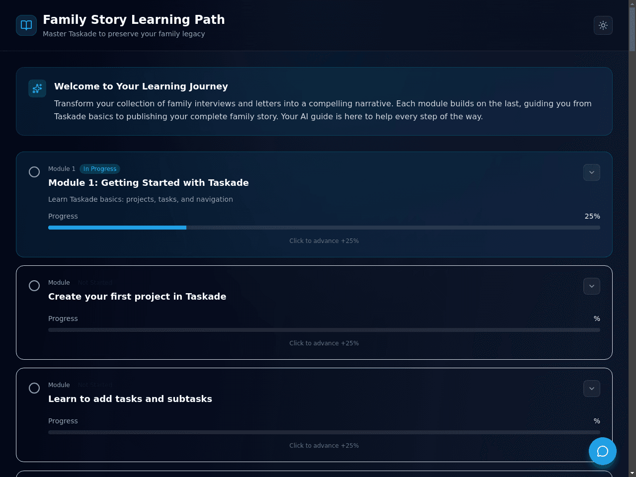This screenshot has height=477, width=636.
Task: Click the In Progress status badge
Action: point(100,169)
